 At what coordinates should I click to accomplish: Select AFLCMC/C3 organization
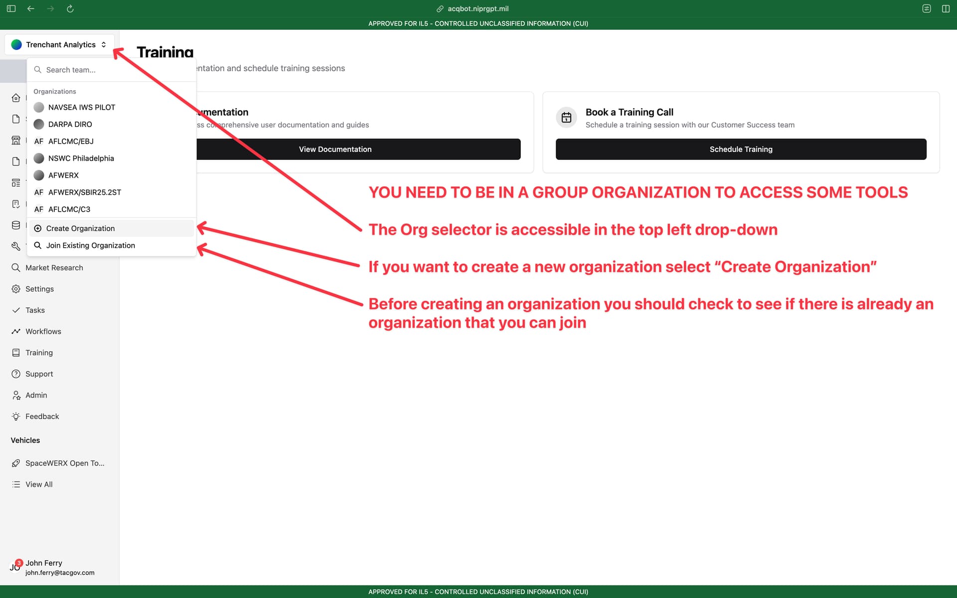pyautogui.click(x=111, y=209)
